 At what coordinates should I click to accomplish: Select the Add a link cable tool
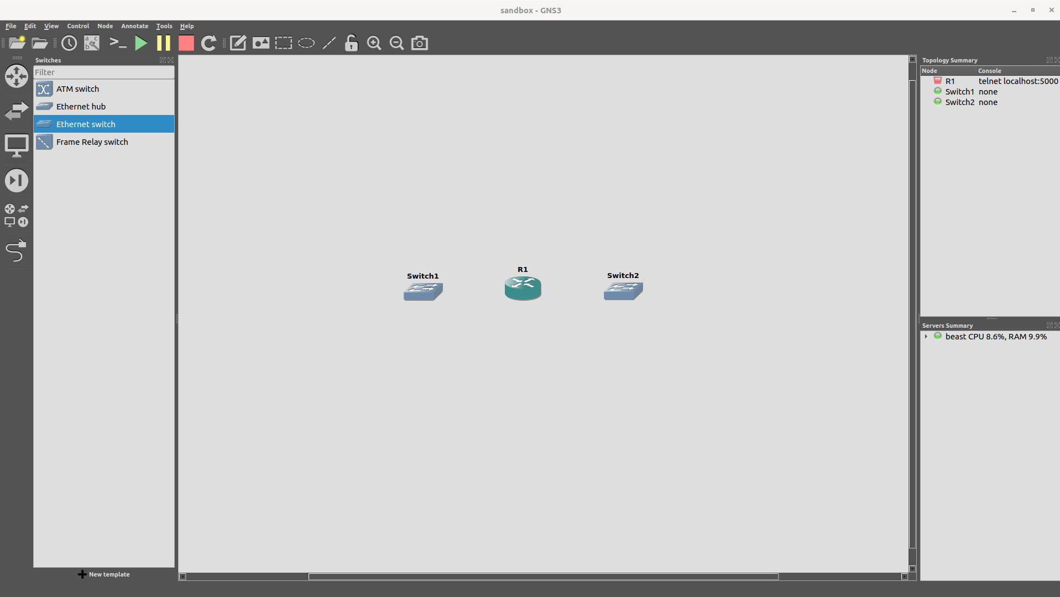(x=16, y=250)
